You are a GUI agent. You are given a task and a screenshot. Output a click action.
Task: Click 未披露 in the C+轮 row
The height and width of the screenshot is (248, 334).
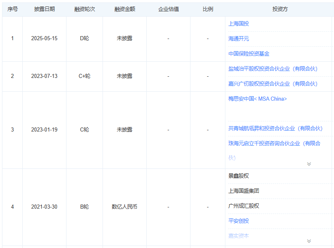pos(124,76)
